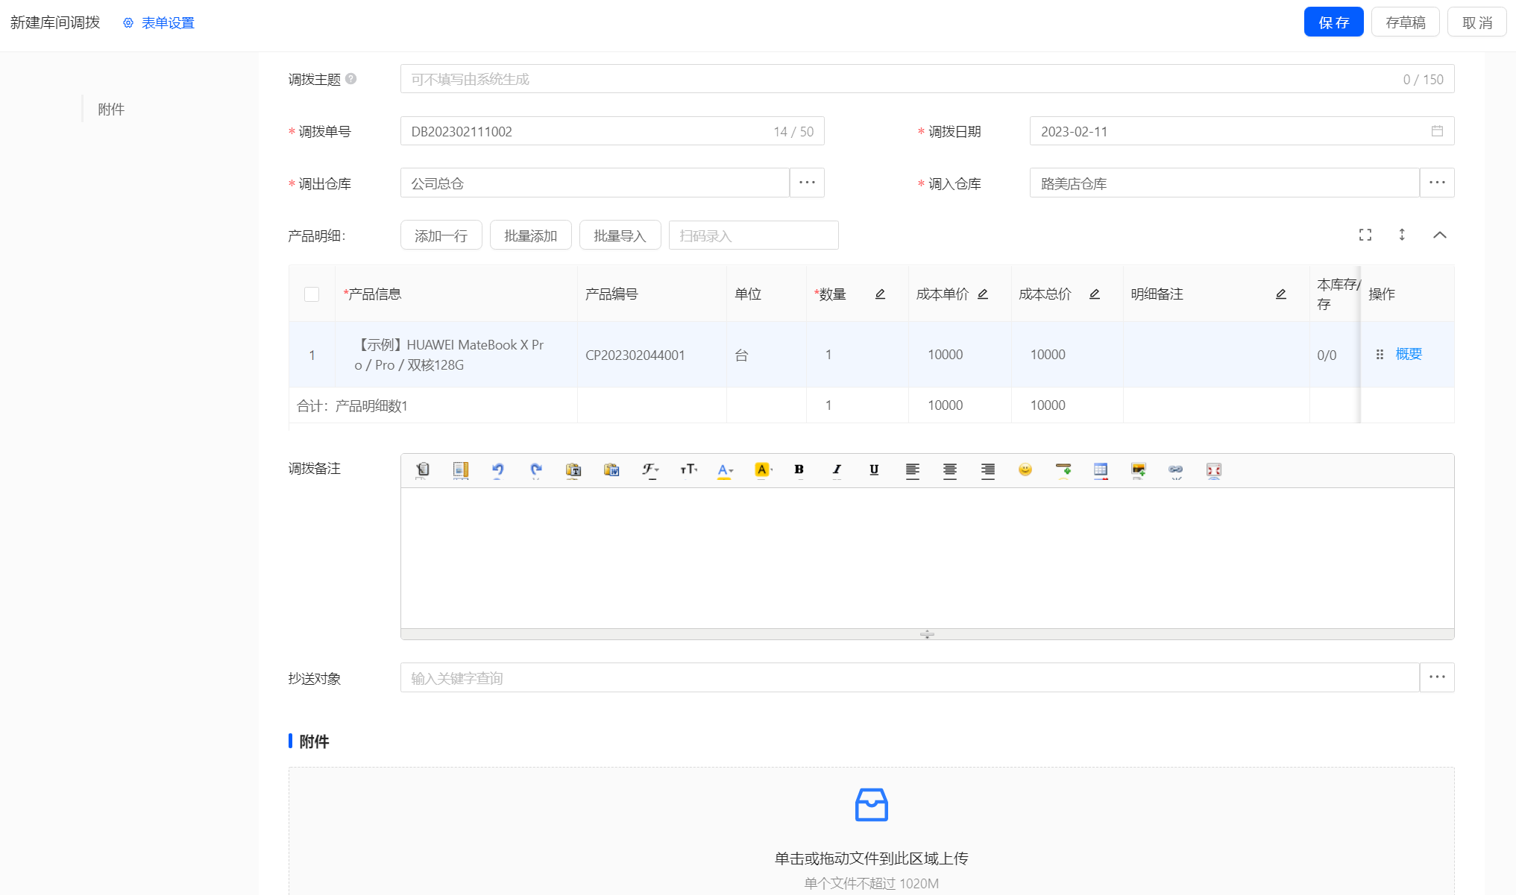Click the 调出仓库 field showing 公司总仓
This screenshot has width=1516, height=895.
click(595, 183)
